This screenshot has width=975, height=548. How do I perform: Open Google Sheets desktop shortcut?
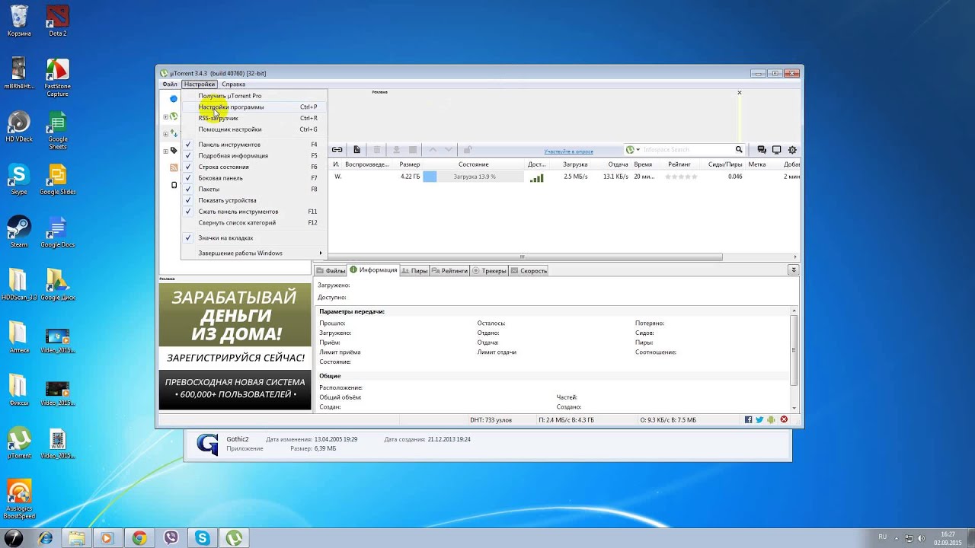58,130
